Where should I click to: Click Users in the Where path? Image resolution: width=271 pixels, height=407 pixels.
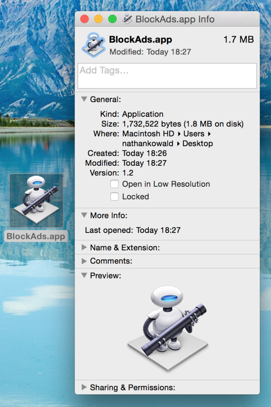pos(194,134)
